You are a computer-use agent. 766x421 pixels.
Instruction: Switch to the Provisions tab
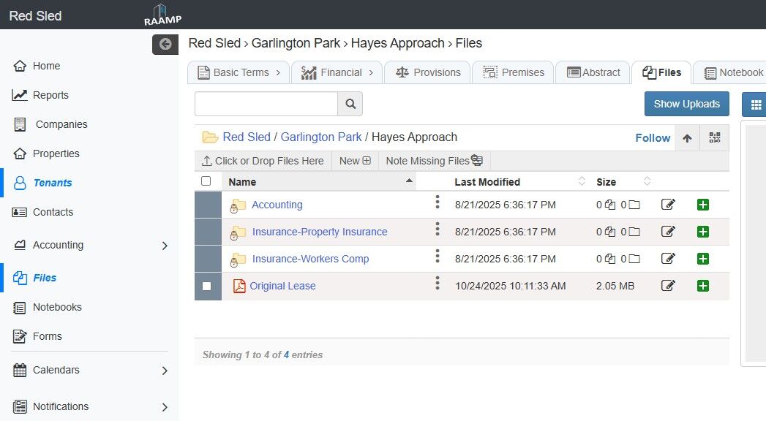tap(428, 72)
